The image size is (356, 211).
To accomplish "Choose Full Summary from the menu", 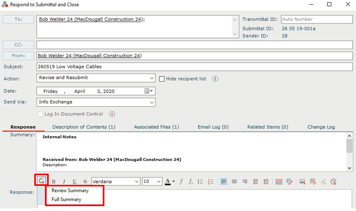I will 66,199.
